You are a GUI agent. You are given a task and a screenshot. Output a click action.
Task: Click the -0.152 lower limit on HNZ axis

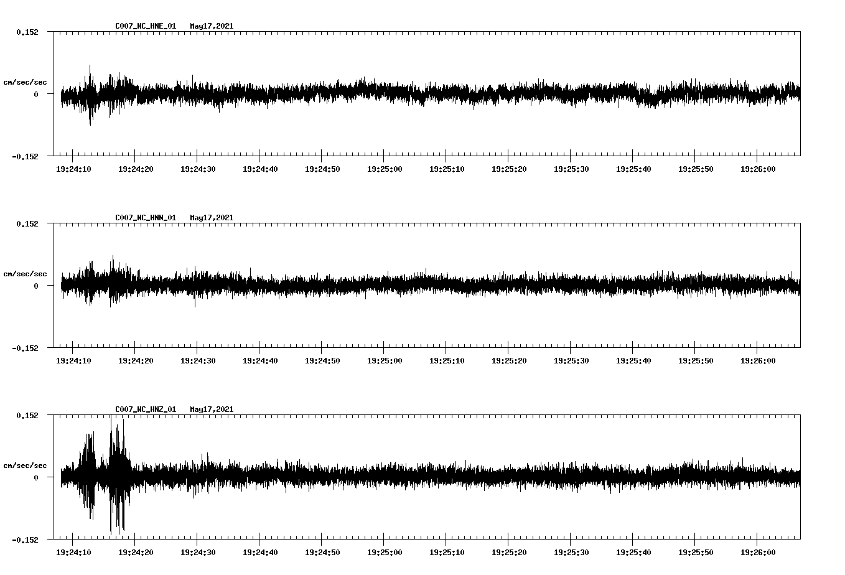pos(25,540)
